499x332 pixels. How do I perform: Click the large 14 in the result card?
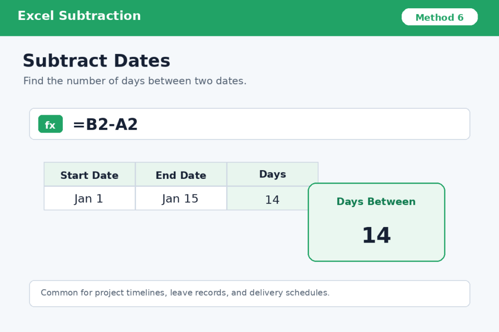377,235
